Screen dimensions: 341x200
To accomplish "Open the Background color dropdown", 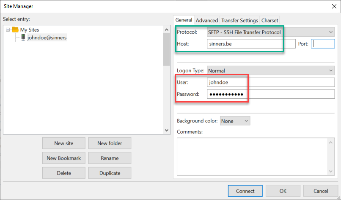I will [235, 121].
